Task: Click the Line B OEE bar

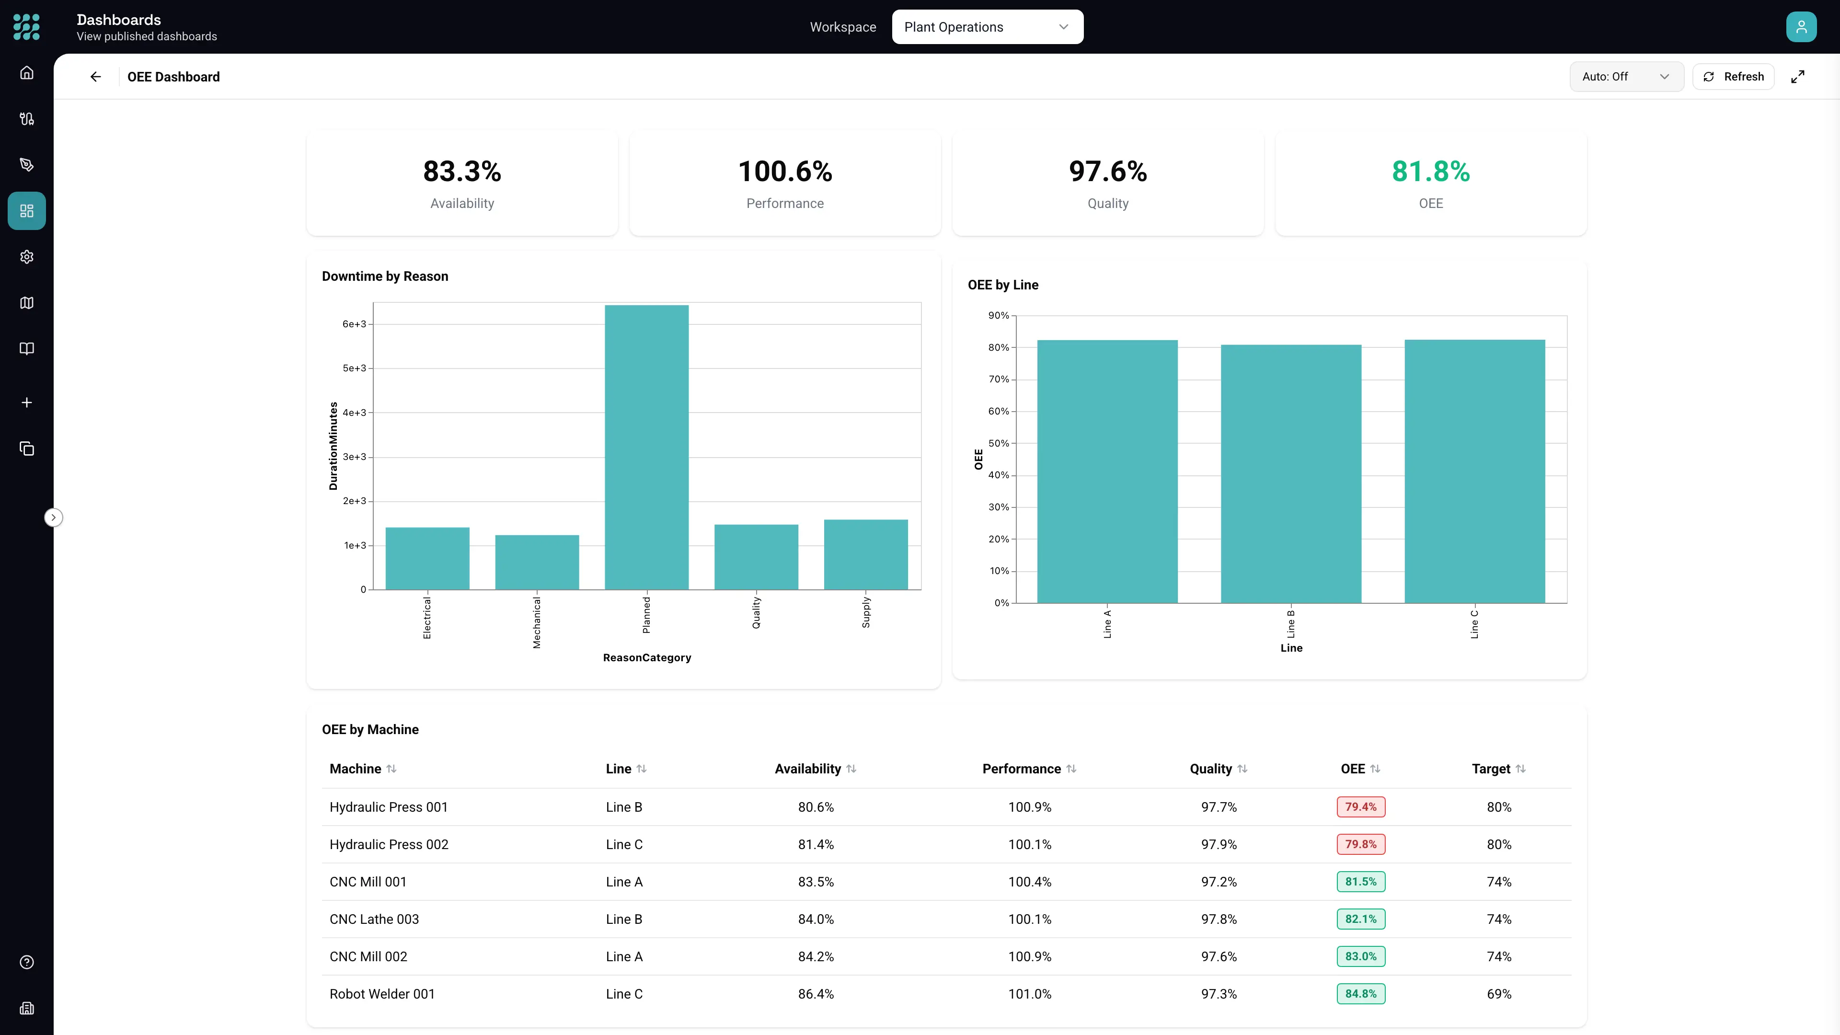Action: 1291,473
